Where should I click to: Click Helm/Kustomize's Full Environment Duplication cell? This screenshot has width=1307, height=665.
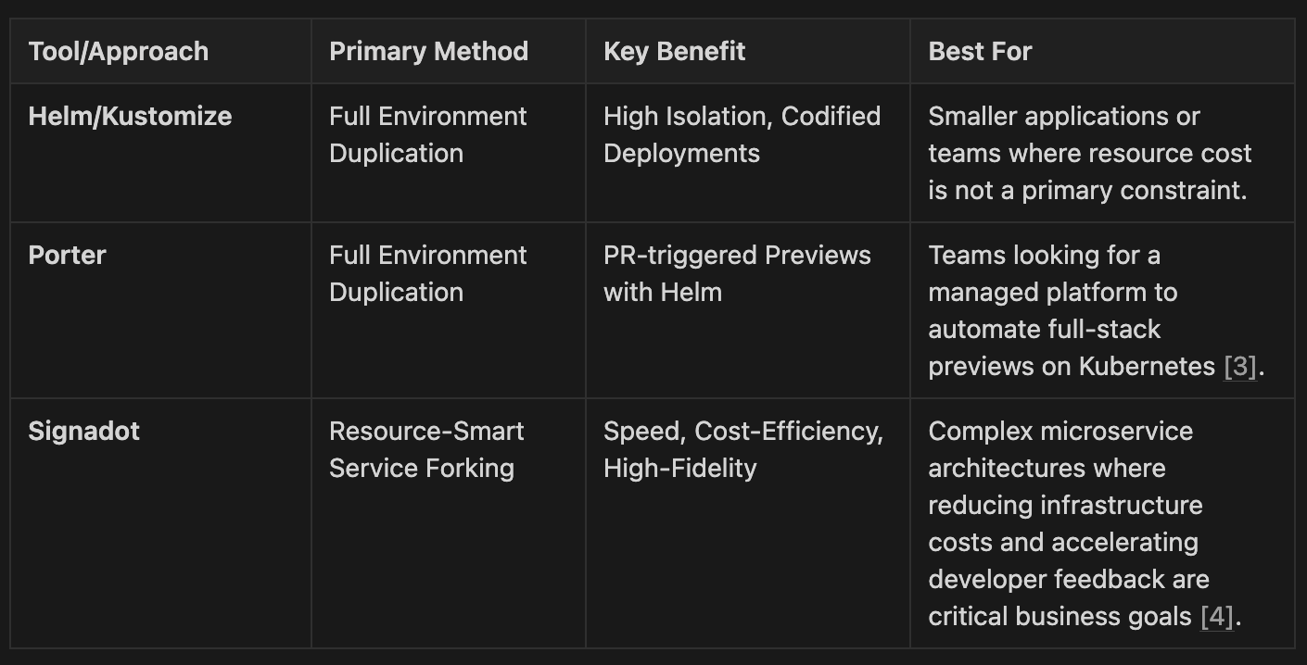point(427,134)
